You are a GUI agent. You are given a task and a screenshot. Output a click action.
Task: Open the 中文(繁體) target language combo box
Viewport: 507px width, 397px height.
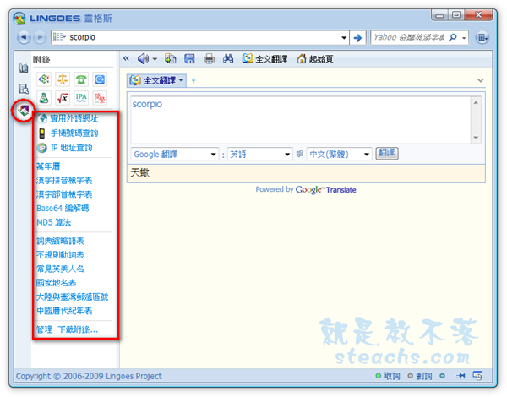click(x=339, y=155)
